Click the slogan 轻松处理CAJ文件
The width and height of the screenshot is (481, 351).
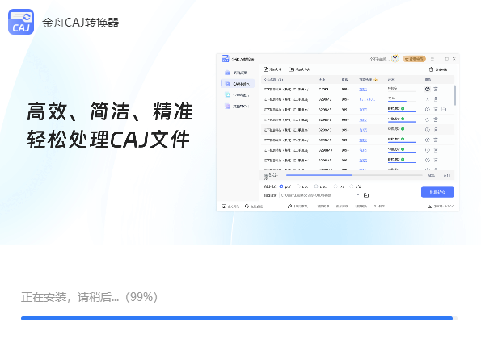pos(108,140)
